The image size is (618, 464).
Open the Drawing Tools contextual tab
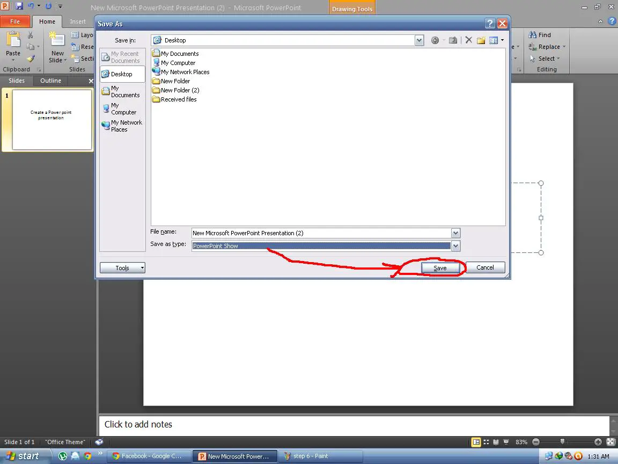pos(352,9)
